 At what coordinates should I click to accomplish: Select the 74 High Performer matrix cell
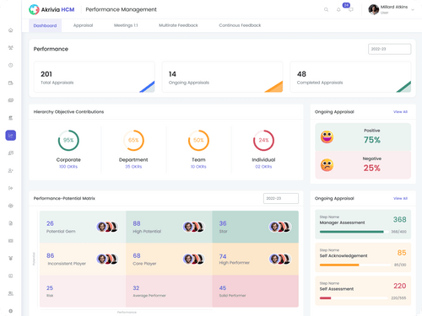[x=256, y=259]
